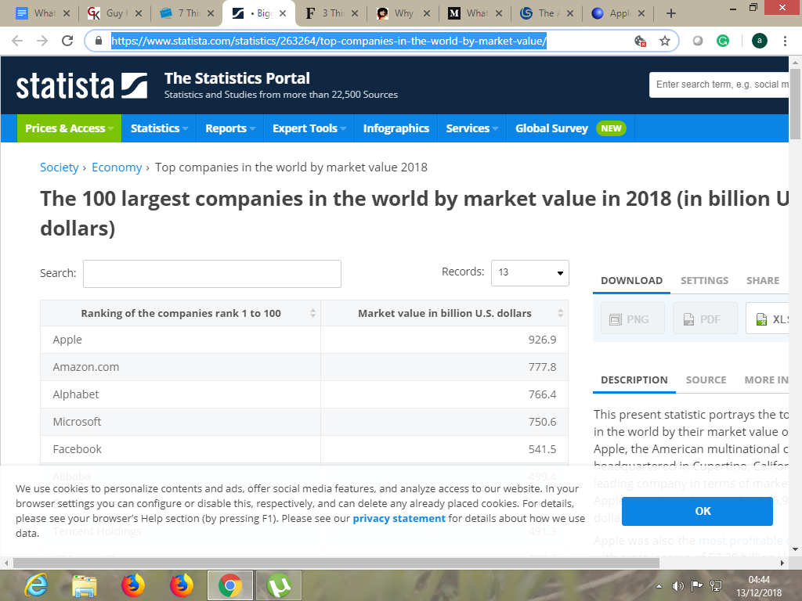Open the privacy statement link
Screen dimensions: 802x601
399,518
